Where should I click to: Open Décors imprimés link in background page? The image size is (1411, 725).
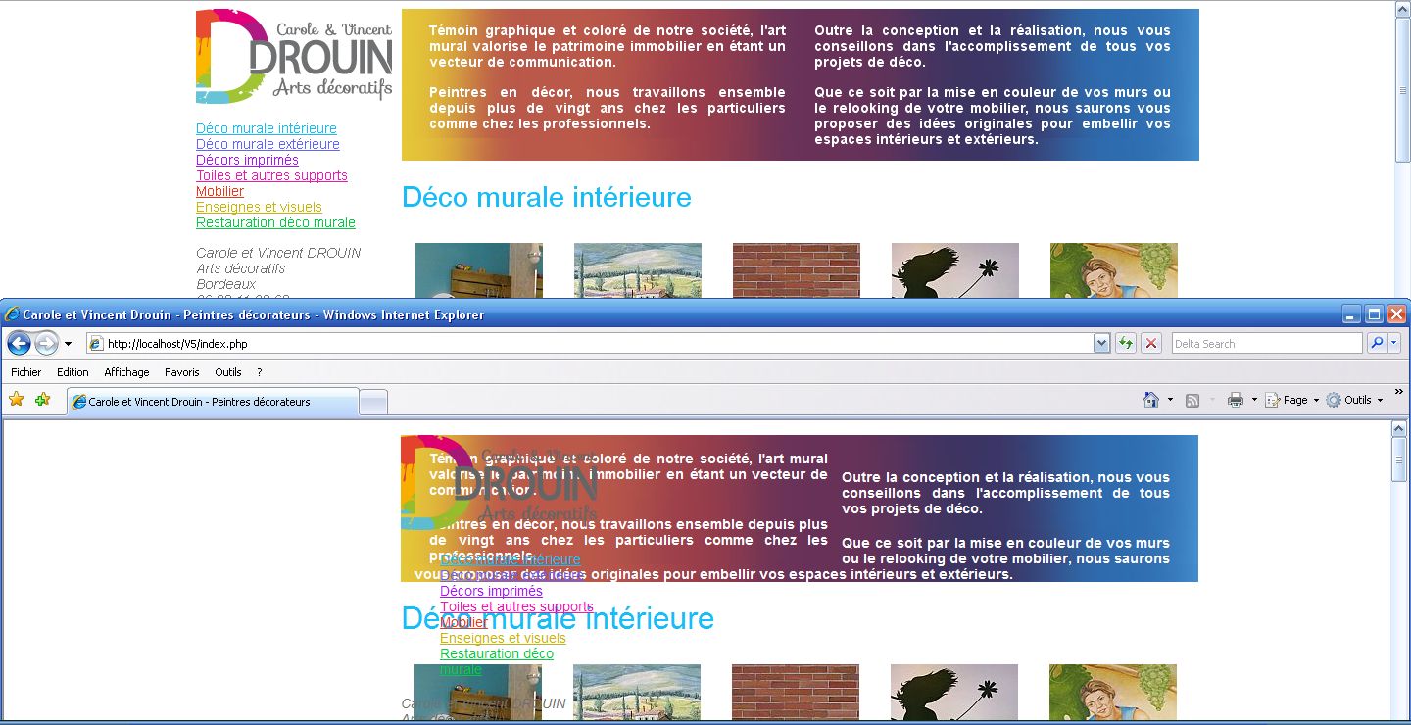coord(247,160)
